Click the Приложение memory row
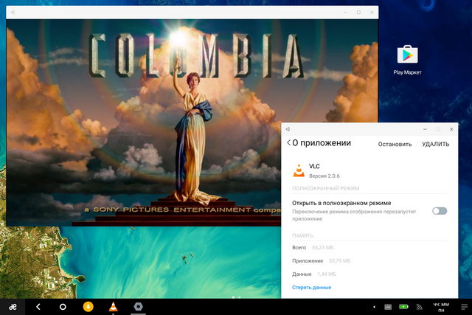Screen dimensions: 472x315 [x=322, y=261]
